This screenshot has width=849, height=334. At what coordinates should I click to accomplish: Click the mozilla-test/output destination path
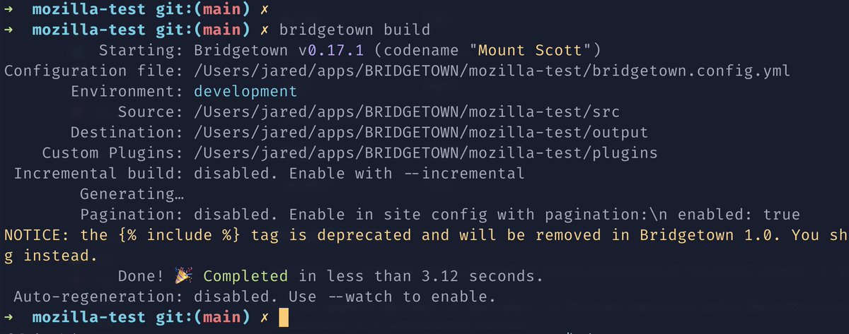[420, 133]
